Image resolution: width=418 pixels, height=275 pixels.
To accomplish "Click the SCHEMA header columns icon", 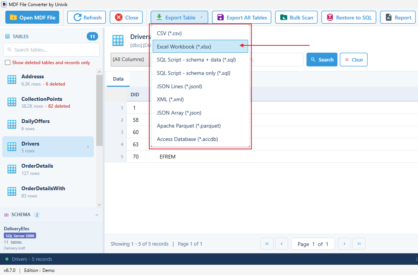I will [6, 215].
